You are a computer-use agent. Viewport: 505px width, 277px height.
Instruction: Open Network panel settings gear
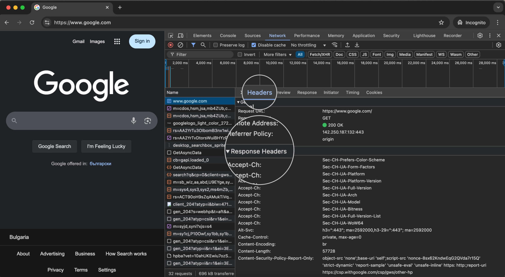click(499, 45)
